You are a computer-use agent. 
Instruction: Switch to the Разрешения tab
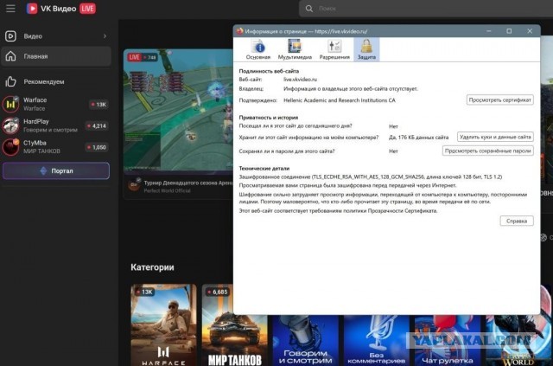(334, 49)
